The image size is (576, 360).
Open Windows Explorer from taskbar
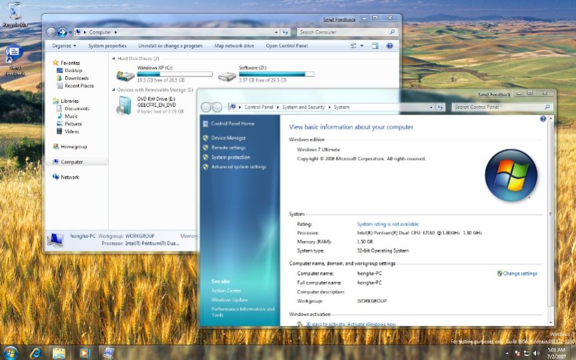click(59, 353)
